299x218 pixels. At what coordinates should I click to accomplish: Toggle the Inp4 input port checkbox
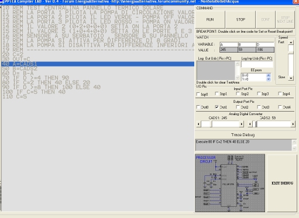point(280,94)
